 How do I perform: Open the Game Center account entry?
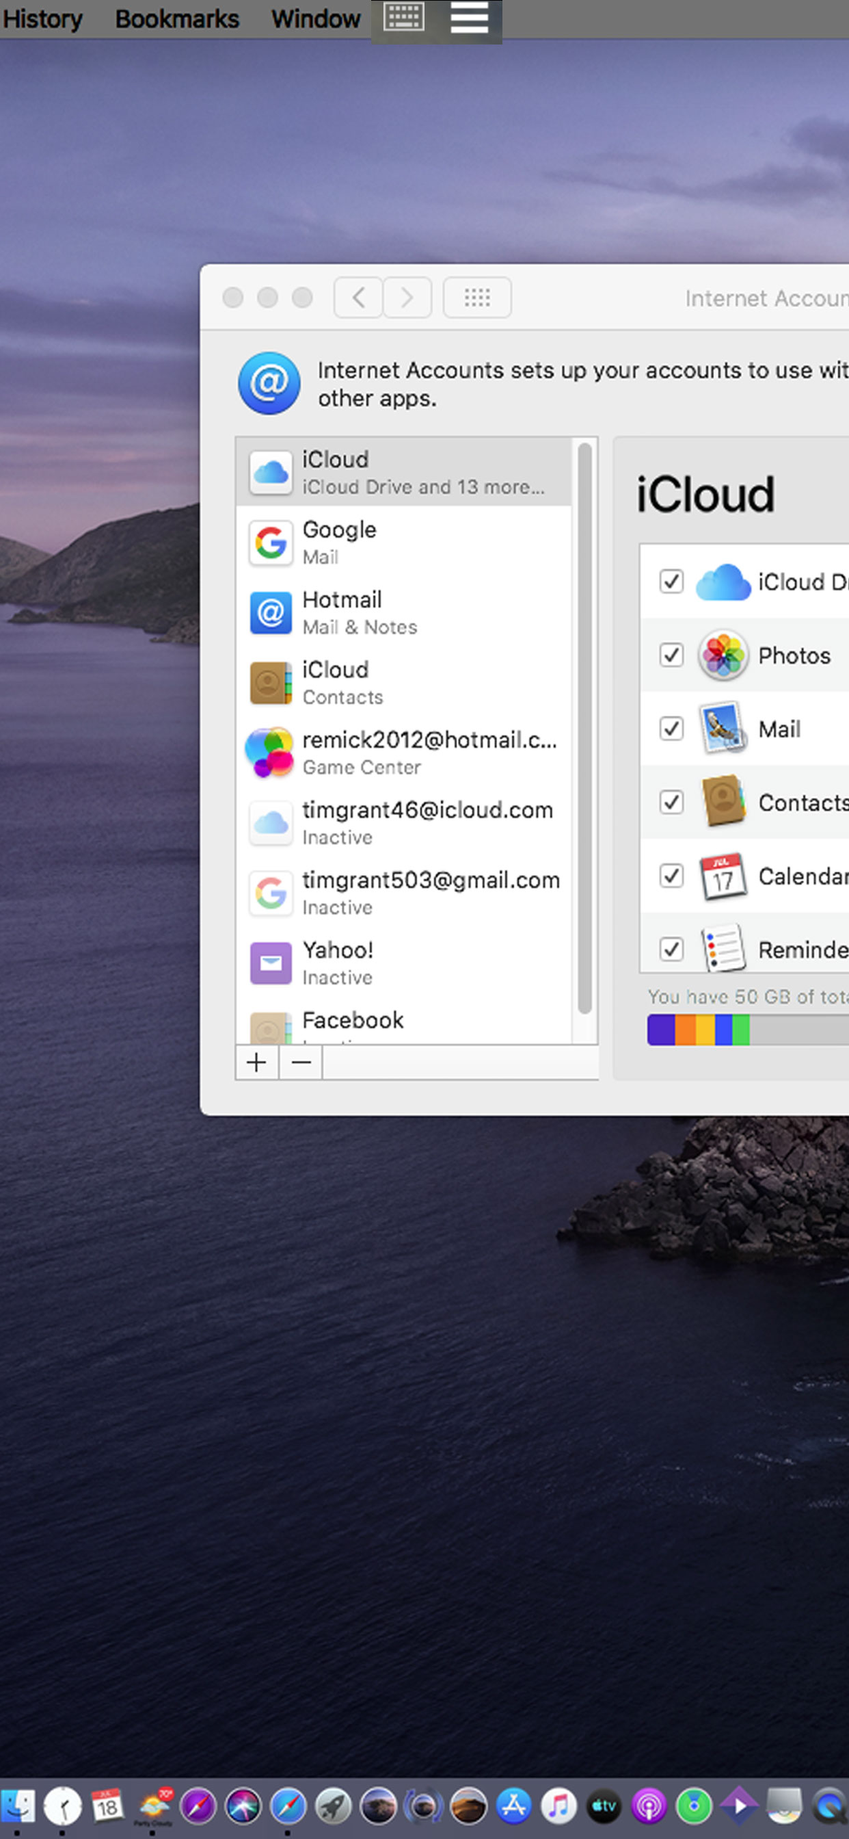(x=403, y=753)
